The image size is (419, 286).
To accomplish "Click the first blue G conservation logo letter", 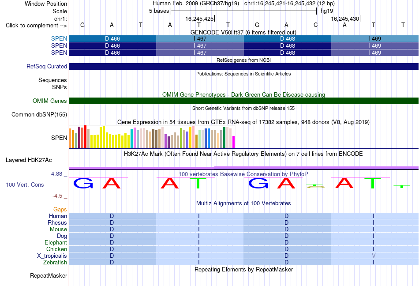I will [83, 184].
